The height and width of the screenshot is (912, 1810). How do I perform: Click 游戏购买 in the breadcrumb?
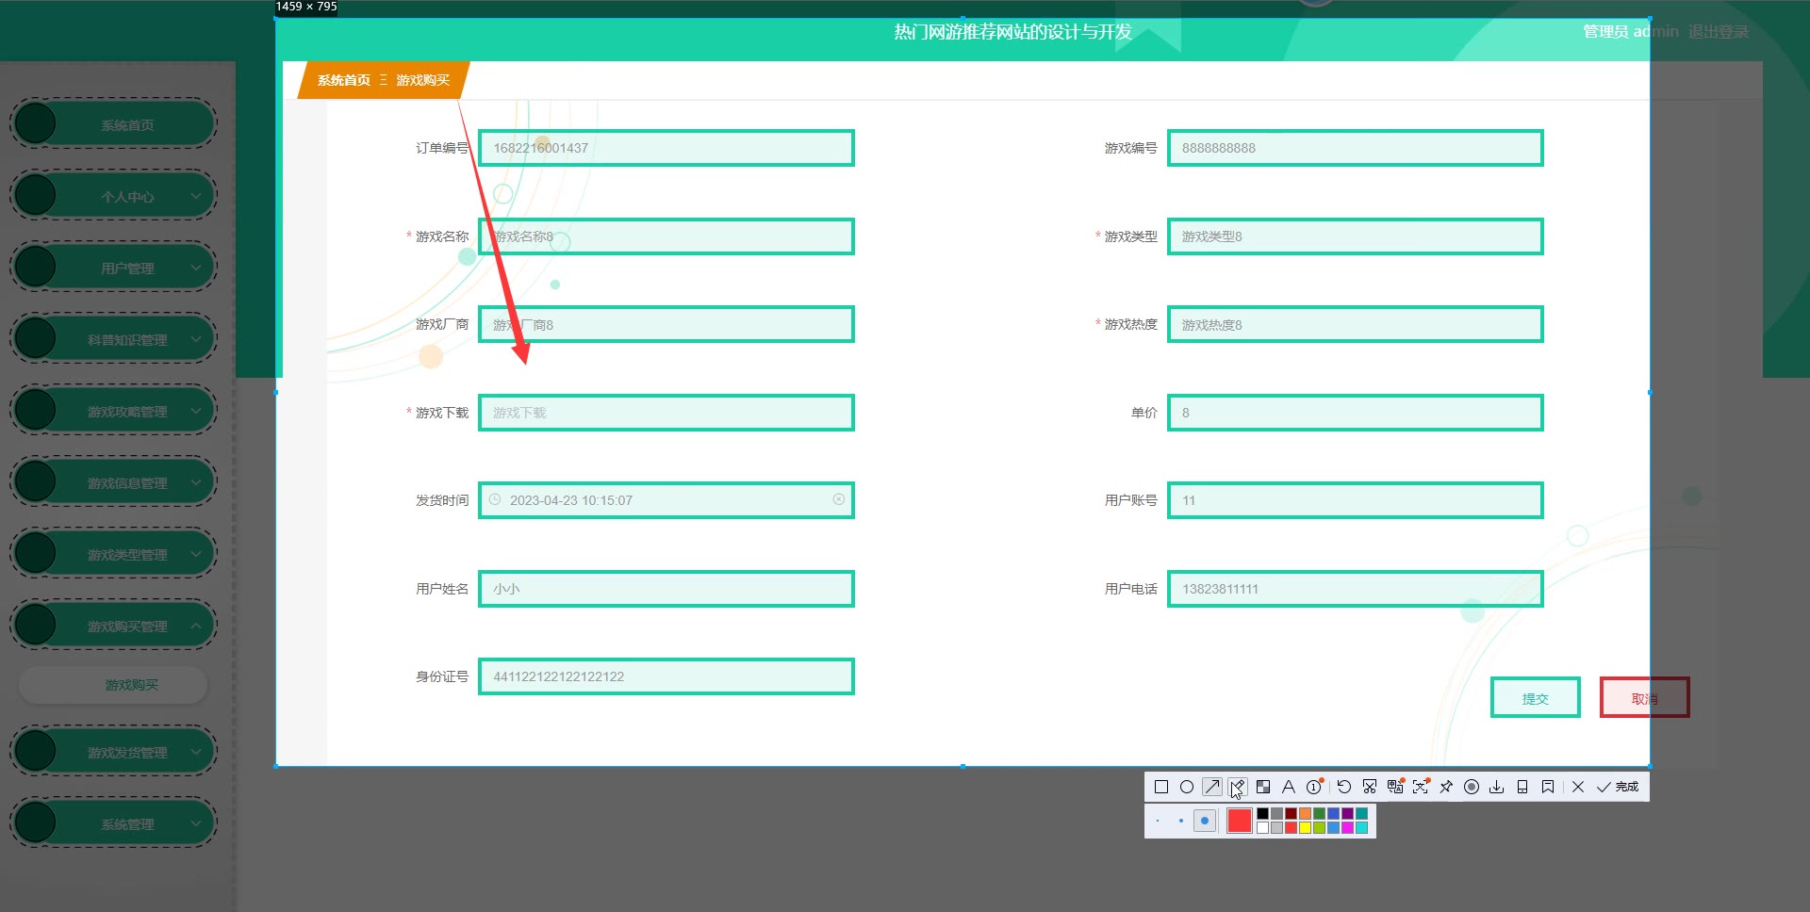(x=422, y=80)
